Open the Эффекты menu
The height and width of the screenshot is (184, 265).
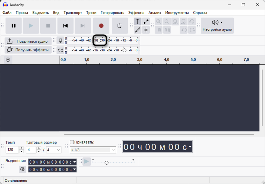tap(136, 13)
